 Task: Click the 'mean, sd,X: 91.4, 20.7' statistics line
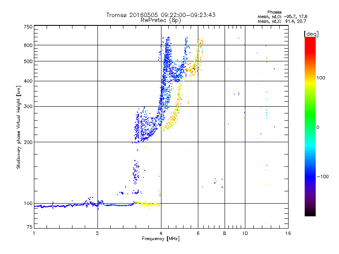pos(282,21)
